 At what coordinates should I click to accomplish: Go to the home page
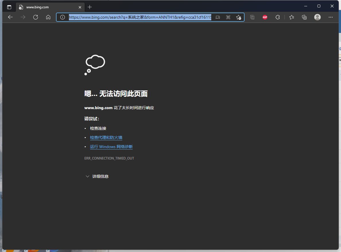[x=48, y=17]
